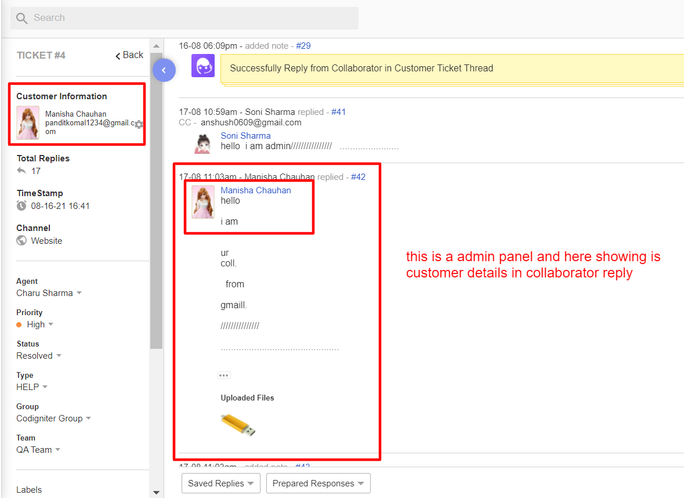Click the TICKET #4 heading
Screen dimensions: 684x498
tap(41, 56)
